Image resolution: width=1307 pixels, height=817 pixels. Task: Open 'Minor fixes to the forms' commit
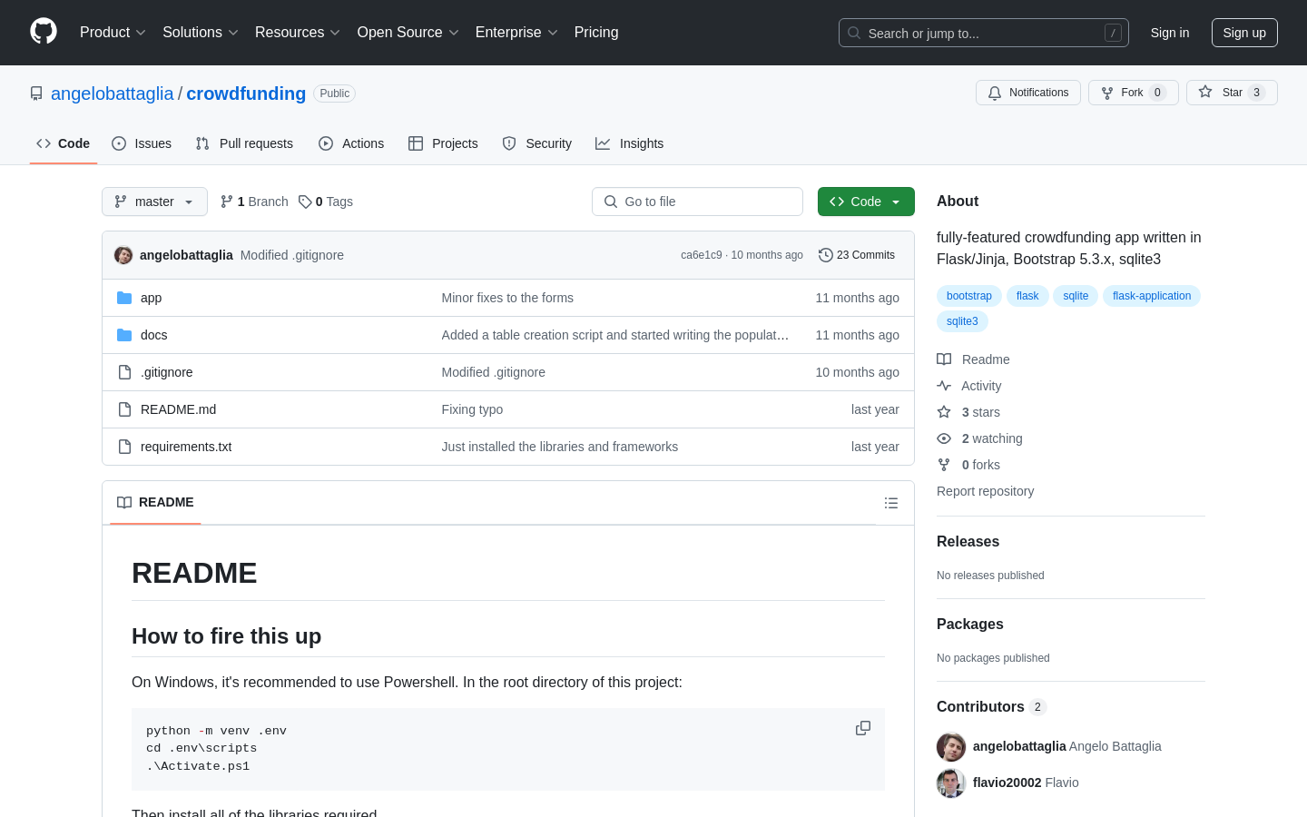pyautogui.click(x=507, y=298)
